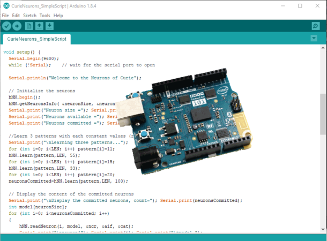
Task: Click the 'i<neuronsCommitted; i++' for loop line
Action: point(59,214)
